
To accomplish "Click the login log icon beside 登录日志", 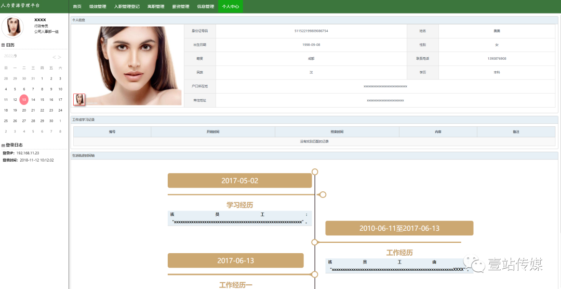I will coord(3,145).
